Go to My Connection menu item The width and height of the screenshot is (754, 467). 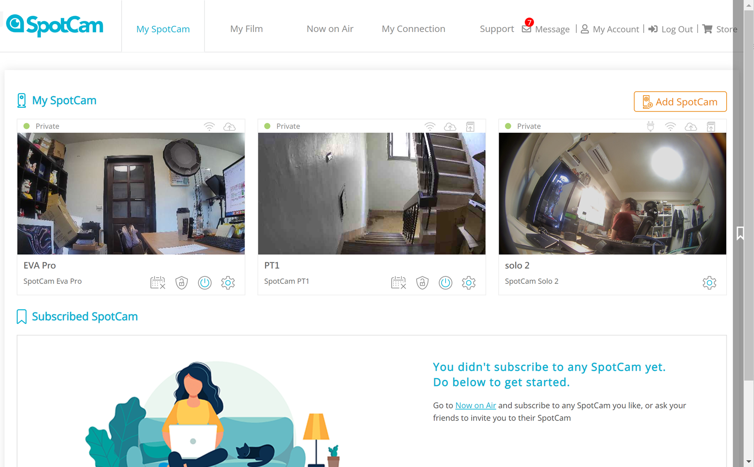tap(413, 29)
